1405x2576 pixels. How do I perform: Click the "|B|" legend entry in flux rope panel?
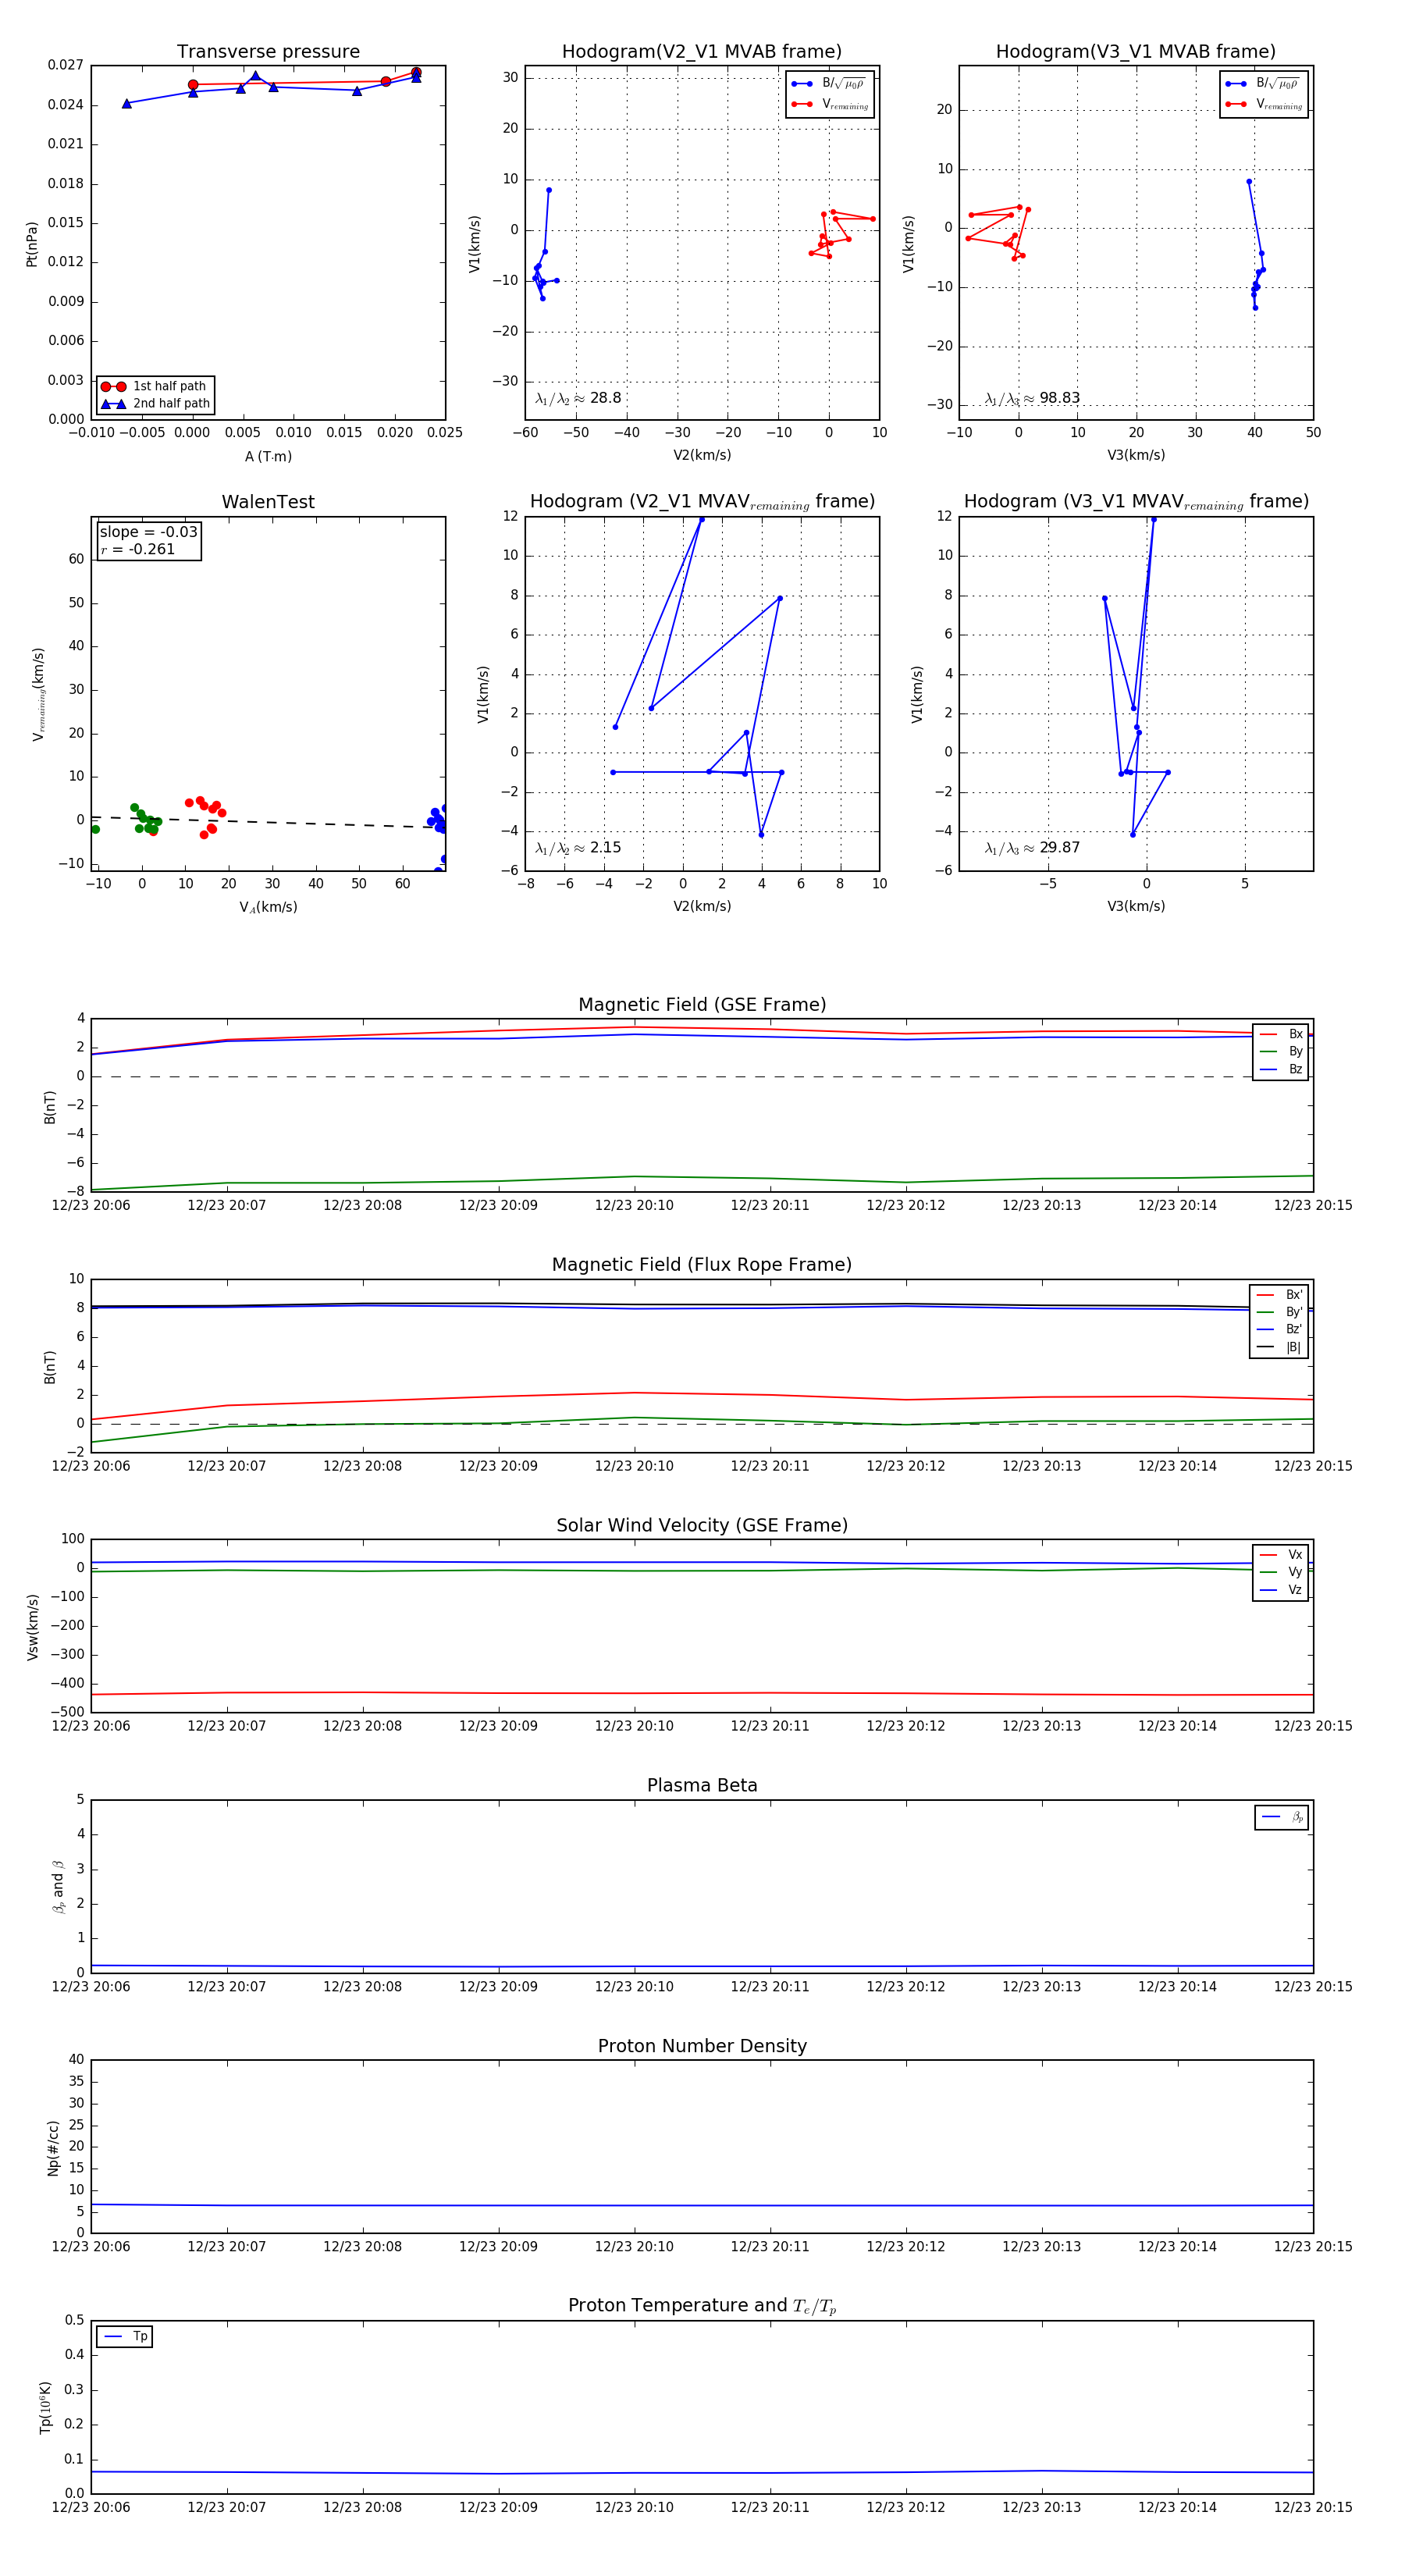[1280, 1347]
